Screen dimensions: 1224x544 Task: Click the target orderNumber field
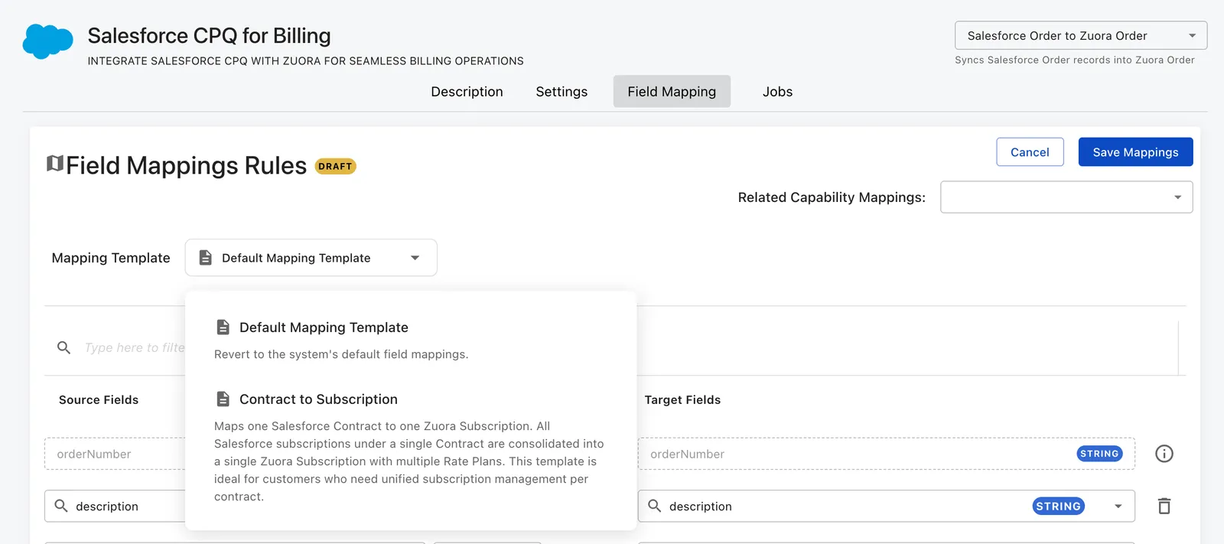tap(886, 454)
